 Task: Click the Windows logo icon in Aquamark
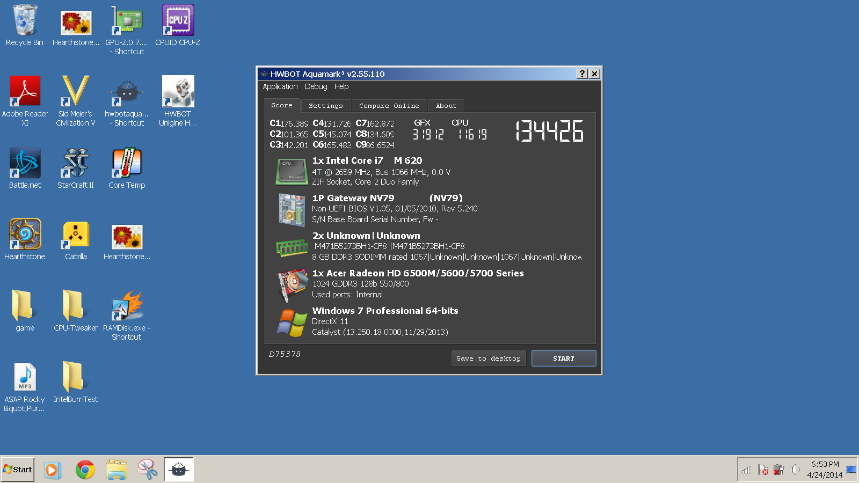(292, 323)
